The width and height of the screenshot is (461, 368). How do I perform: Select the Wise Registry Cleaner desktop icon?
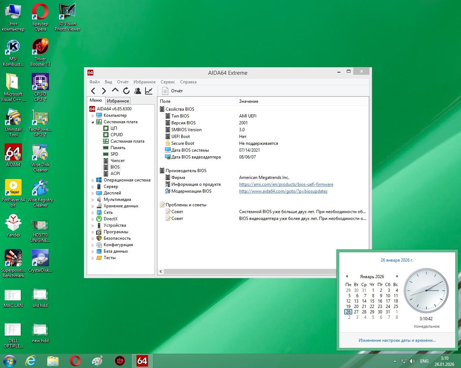[x=40, y=194]
